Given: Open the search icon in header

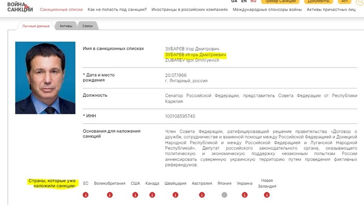Looking at the screenshot, I should pos(360,2).
